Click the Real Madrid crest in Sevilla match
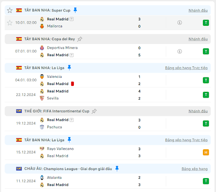The height and width of the screenshot is (192, 216). pos(42,91)
